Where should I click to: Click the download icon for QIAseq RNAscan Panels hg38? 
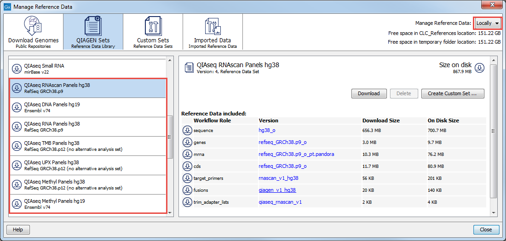16,88
